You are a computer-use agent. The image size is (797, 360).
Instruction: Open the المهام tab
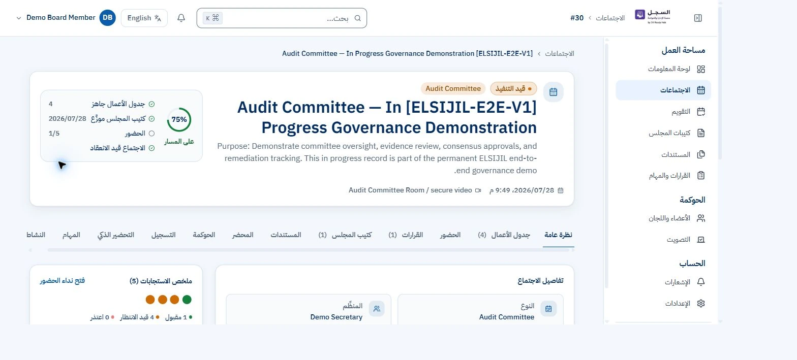pyautogui.click(x=72, y=235)
